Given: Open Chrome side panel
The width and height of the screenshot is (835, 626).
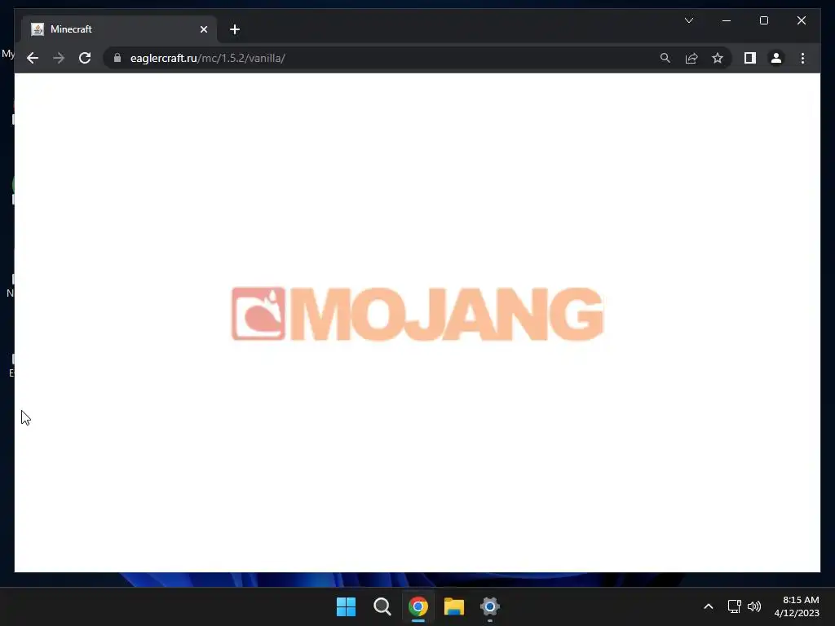Looking at the screenshot, I should click(x=750, y=58).
